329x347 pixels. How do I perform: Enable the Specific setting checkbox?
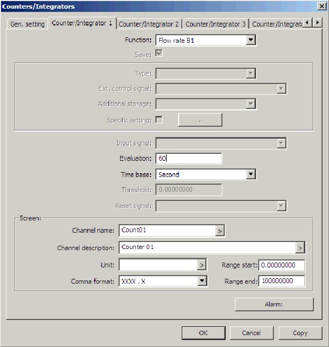tap(159, 120)
